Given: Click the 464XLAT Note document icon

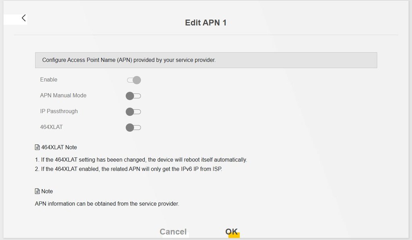Looking at the screenshot, I should [x=37, y=147].
